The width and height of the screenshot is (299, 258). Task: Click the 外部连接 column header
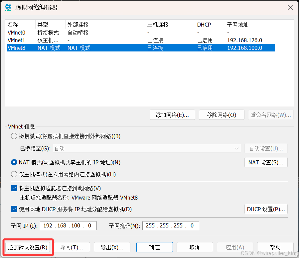coord(105,25)
